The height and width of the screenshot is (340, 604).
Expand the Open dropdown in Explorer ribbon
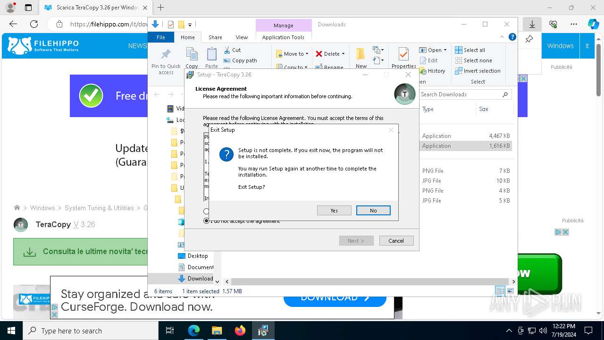click(x=433, y=50)
